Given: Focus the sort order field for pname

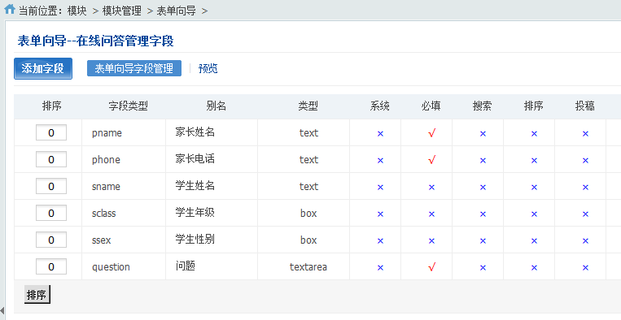Looking at the screenshot, I should 51,132.
